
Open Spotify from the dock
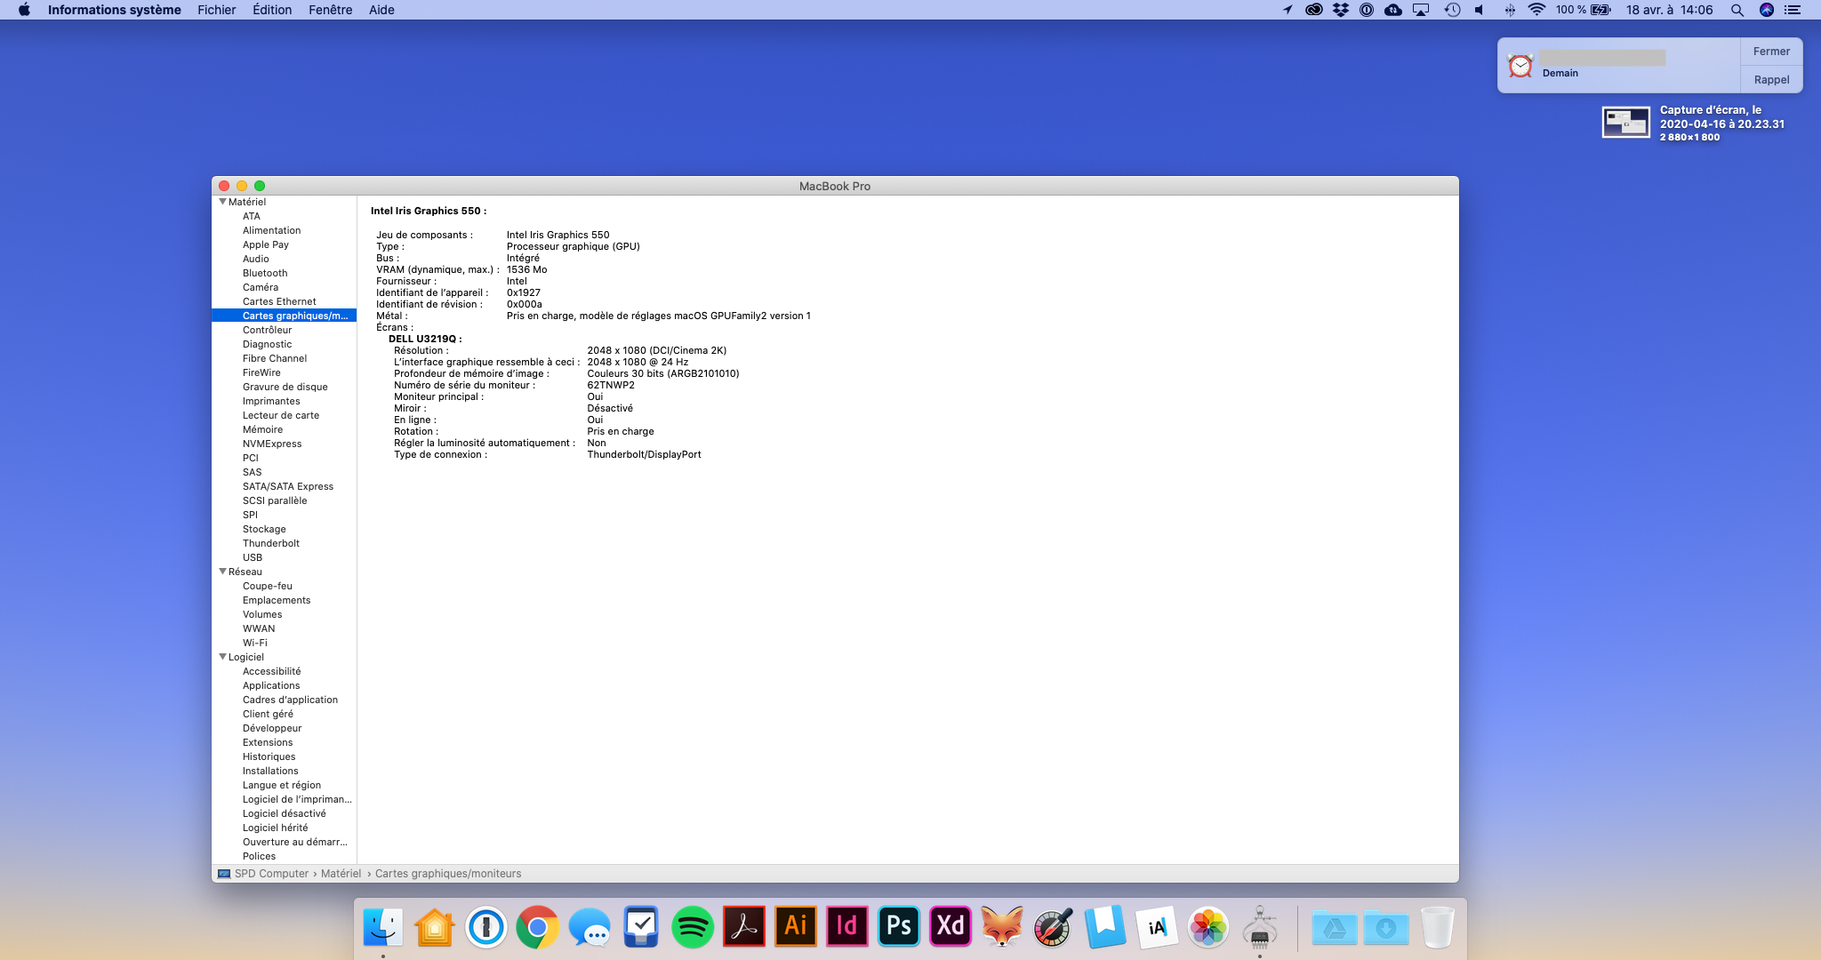coord(692,928)
